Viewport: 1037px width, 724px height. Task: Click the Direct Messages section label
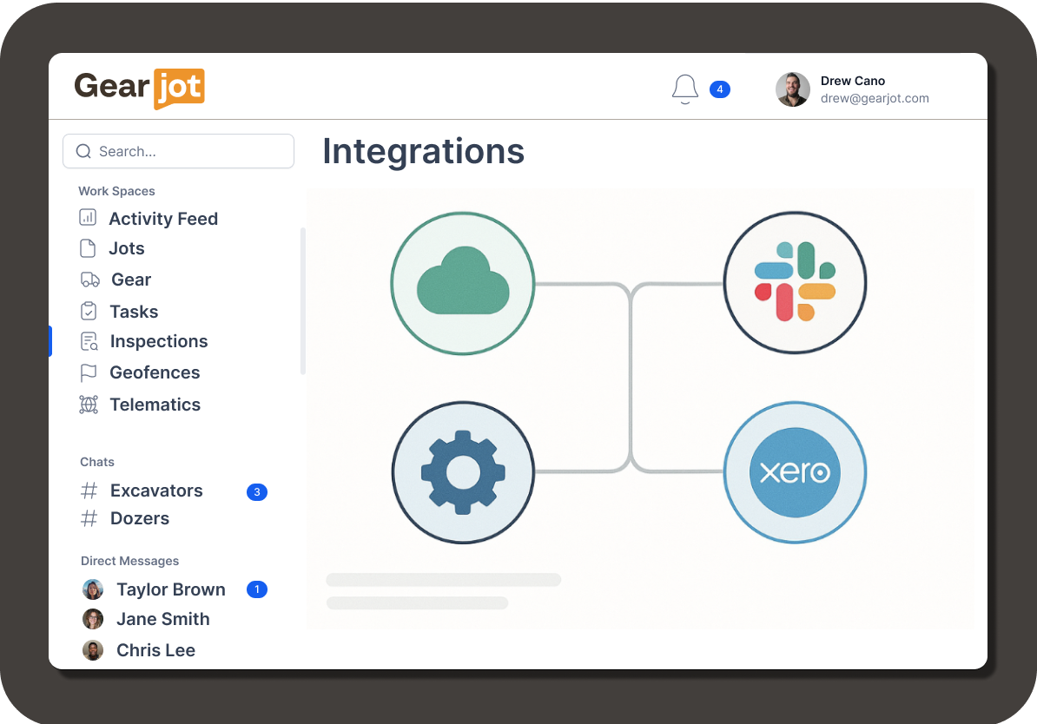(129, 561)
